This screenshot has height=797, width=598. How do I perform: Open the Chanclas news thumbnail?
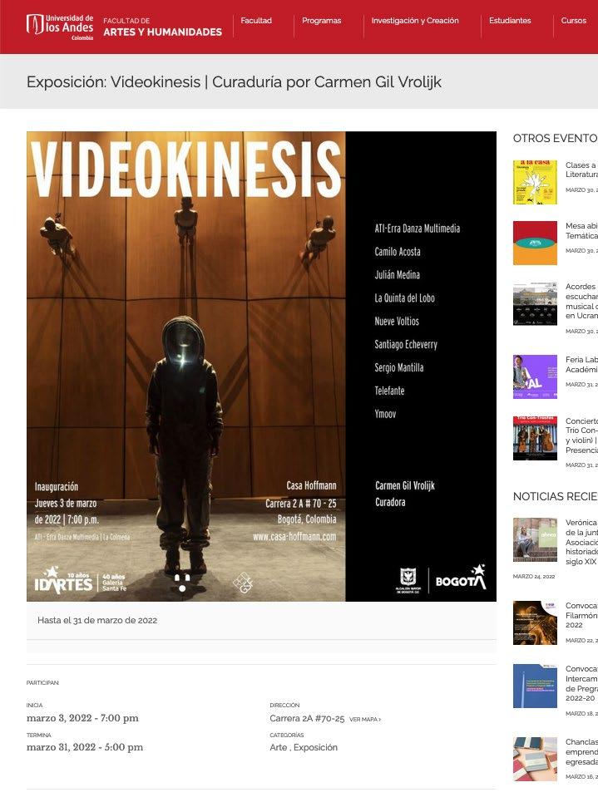[535, 759]
